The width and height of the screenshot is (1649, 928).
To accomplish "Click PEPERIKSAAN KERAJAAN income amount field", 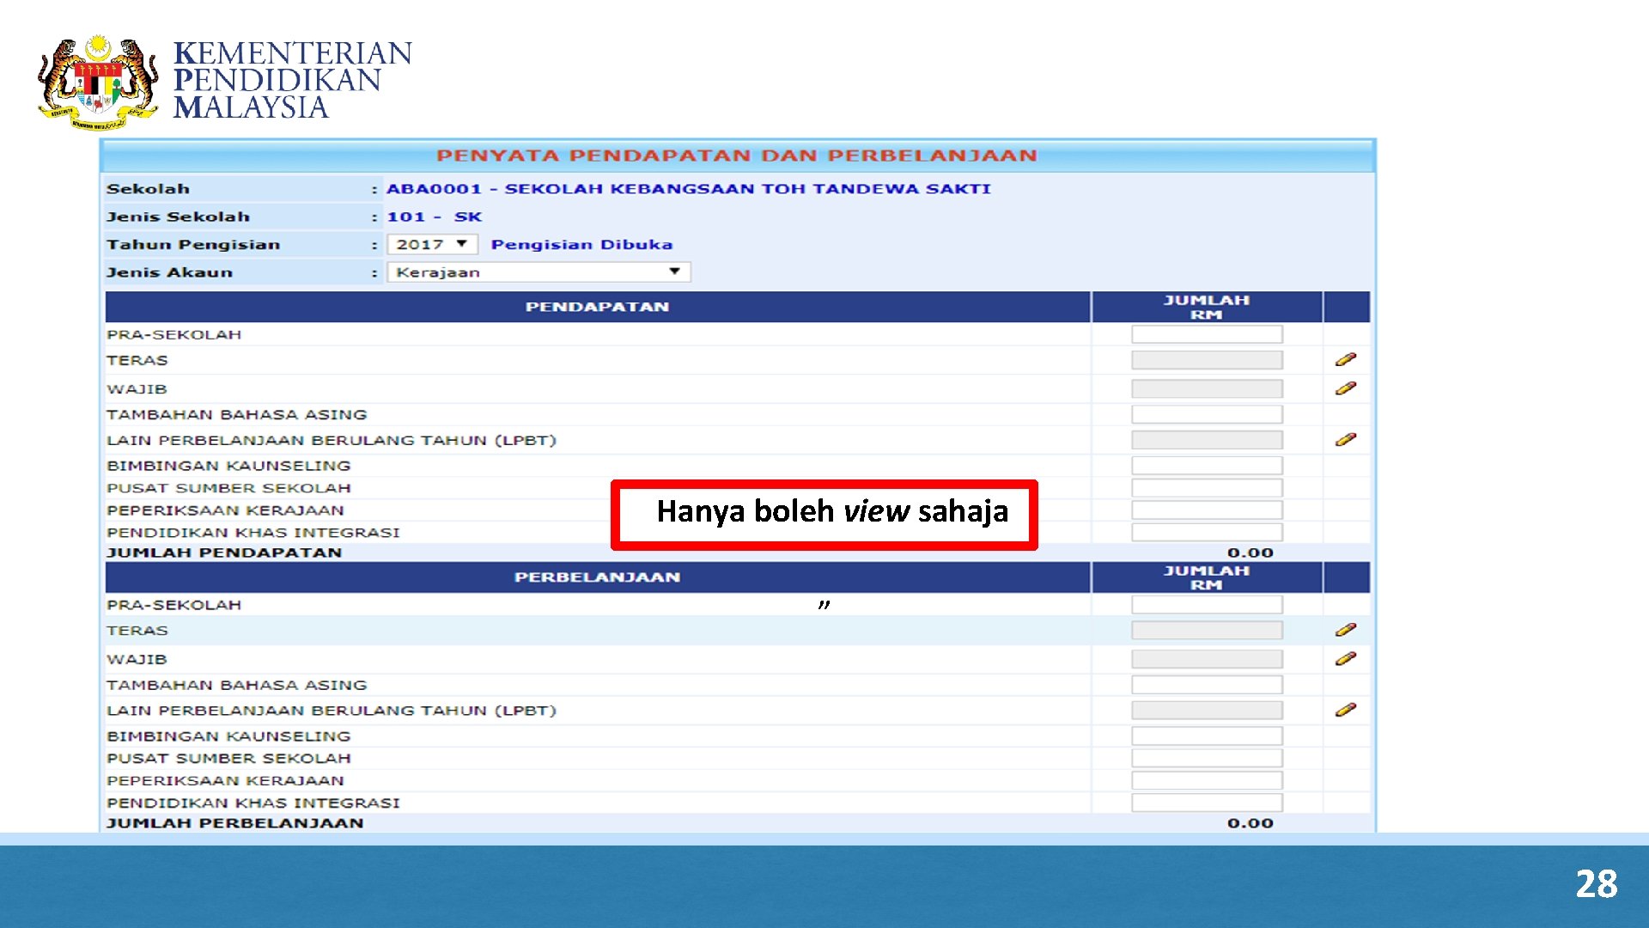I will coord(1207,510).
